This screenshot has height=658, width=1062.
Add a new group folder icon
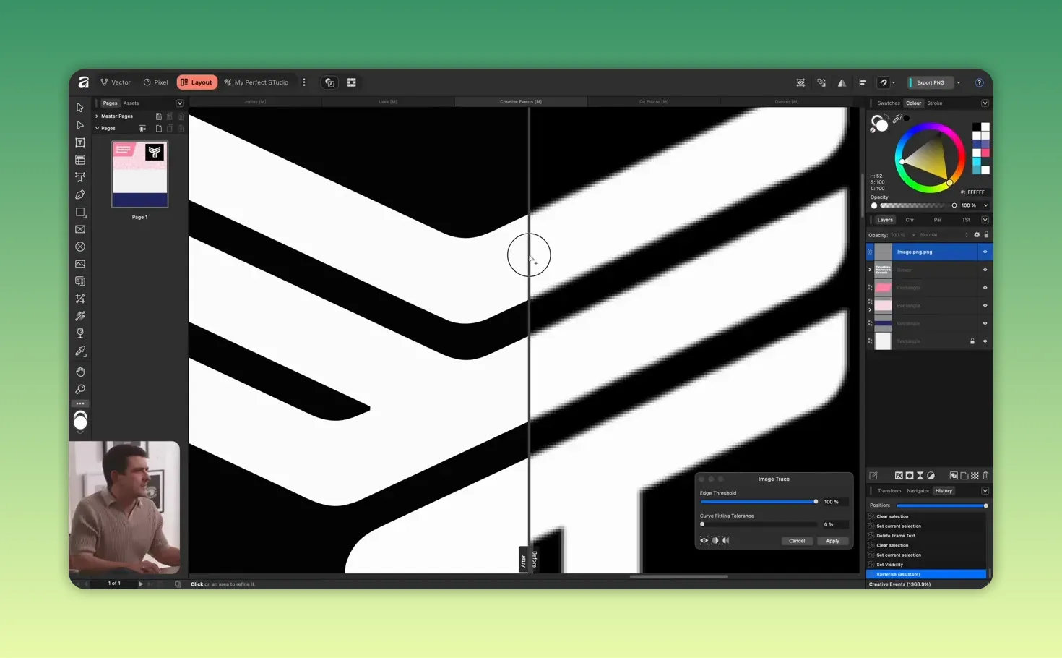[x=964, y=476]
